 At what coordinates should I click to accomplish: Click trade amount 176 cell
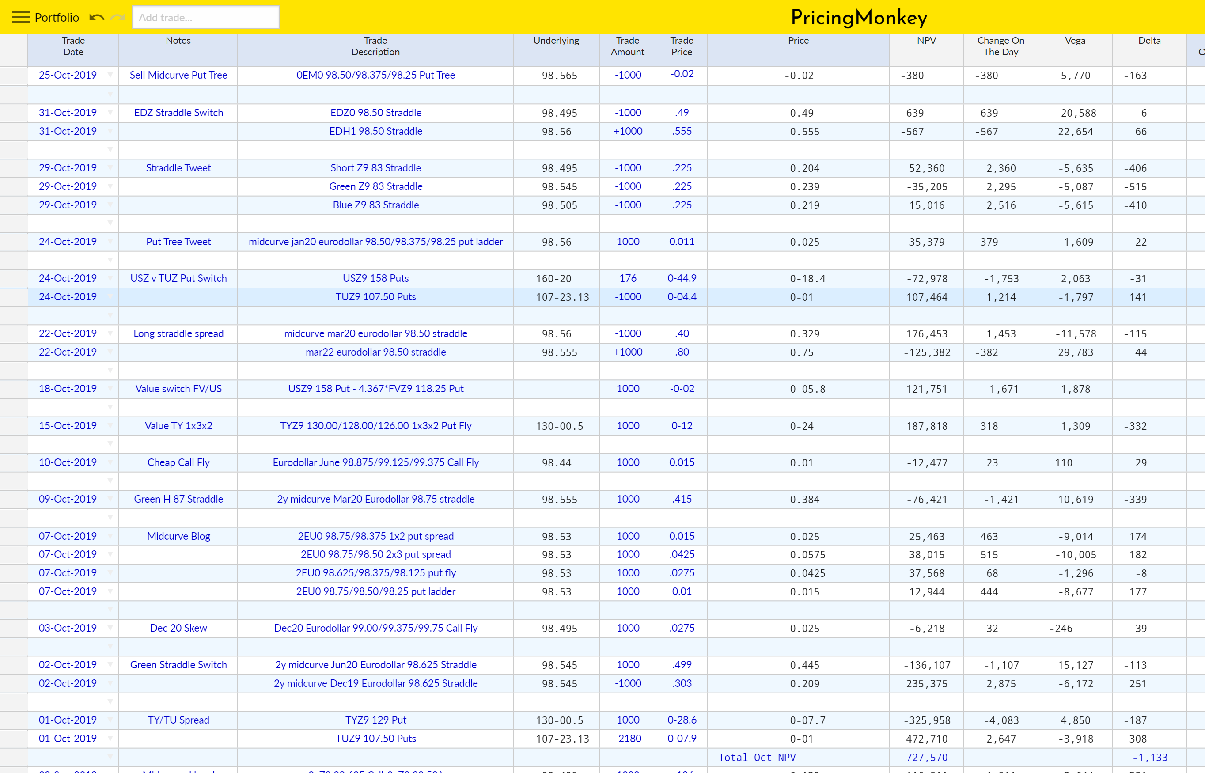pyautogui.click(x=627, y=279)
